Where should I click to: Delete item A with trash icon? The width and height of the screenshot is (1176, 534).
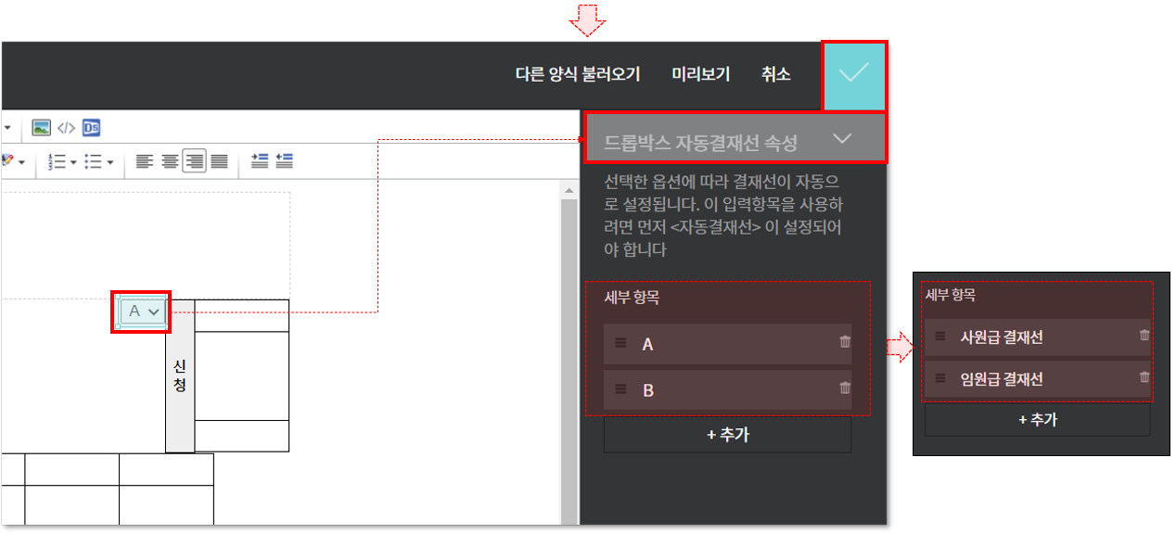pos(844,342)
